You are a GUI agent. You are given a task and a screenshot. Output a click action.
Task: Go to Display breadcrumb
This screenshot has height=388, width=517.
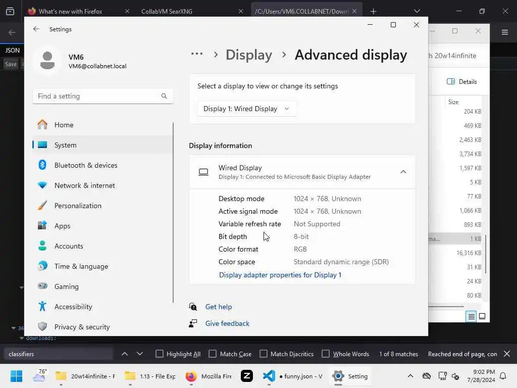[249, 55]
